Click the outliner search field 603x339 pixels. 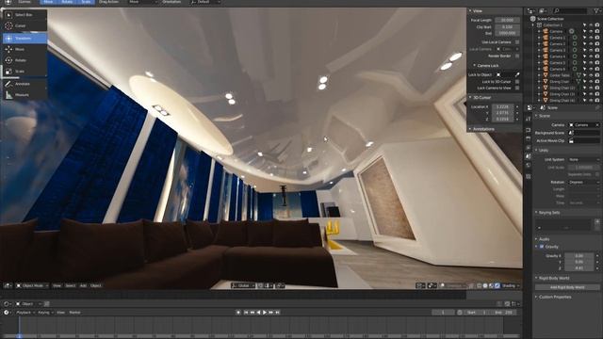571,11
